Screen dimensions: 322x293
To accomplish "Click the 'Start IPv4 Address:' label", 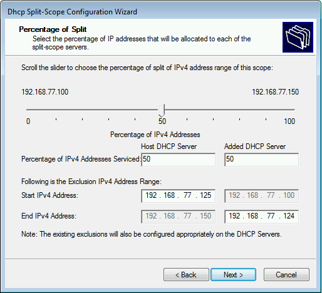I will [x=49, y=195].
